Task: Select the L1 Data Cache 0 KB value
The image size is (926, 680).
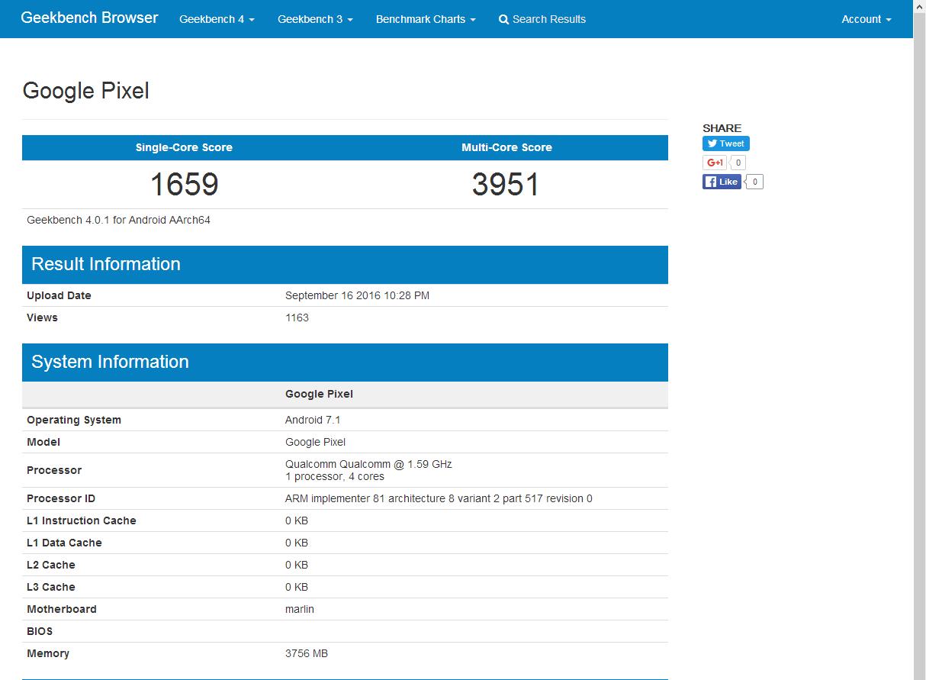Action: pos(297,543)
